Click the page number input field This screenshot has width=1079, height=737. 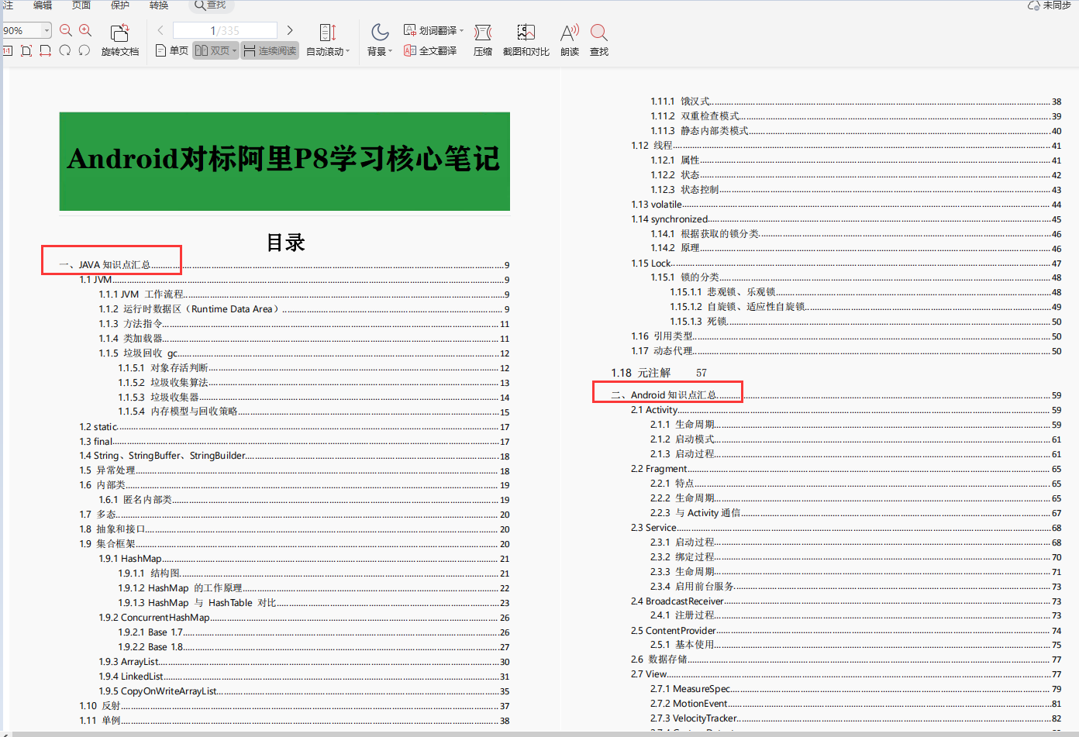tap(225, 30)
